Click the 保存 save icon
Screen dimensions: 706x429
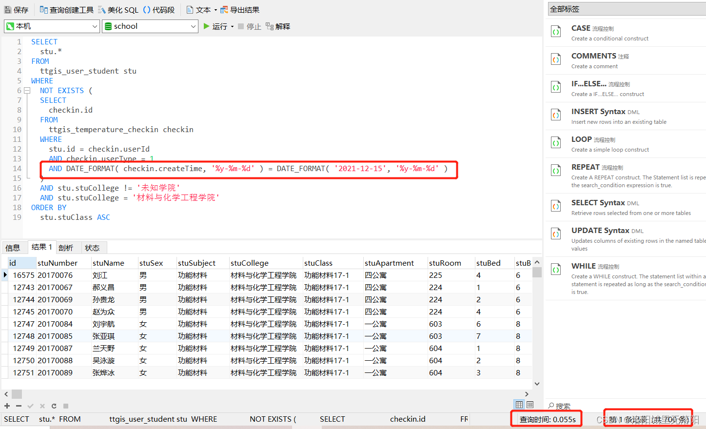click(8, 10)
